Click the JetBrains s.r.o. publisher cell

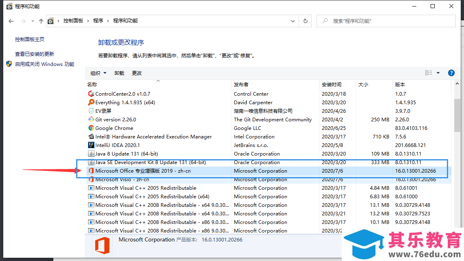[251, 145]
